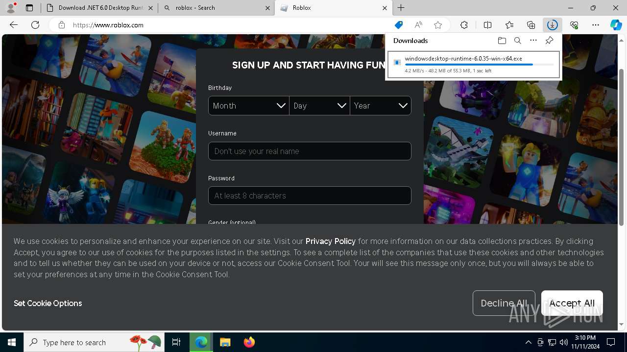This screenshot has width=627, height=352.
Task: Click the browser back arrow
Action: (14, 25)
